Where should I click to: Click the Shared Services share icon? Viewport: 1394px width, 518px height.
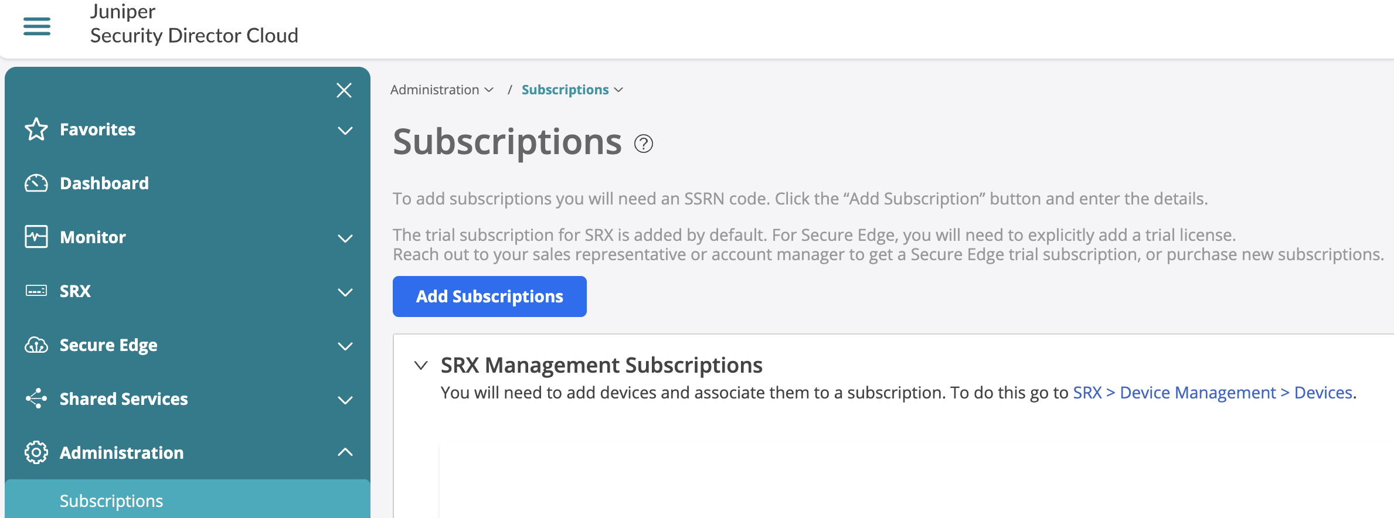[x=36, y=398]
